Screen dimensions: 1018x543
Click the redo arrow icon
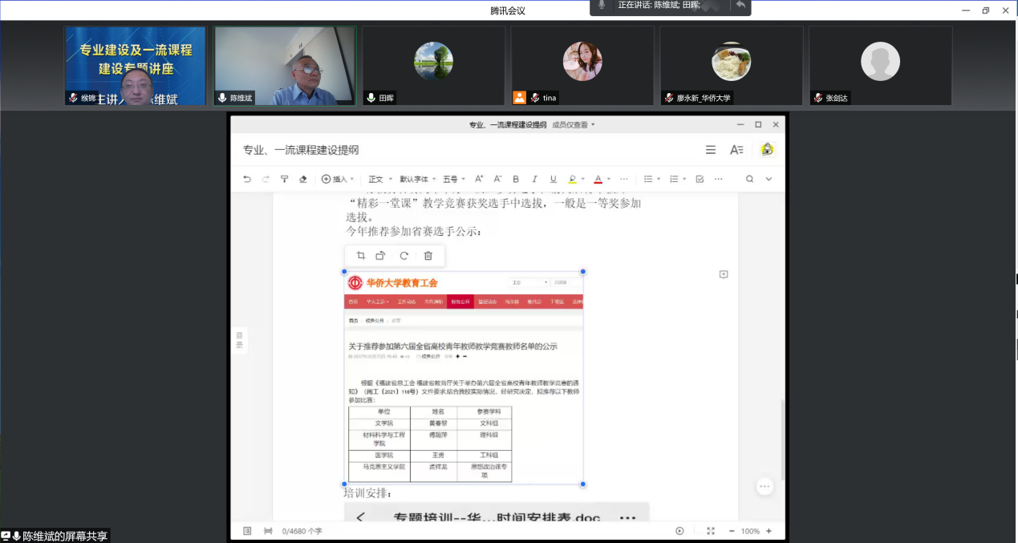266,179
